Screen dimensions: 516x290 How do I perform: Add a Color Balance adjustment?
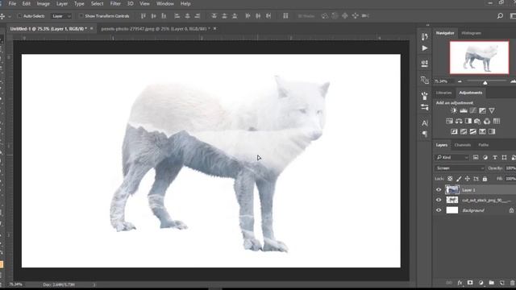(459, 121)
